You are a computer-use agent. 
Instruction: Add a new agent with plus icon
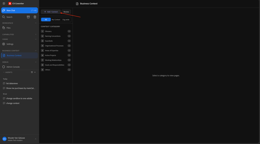tap(35, 72)
